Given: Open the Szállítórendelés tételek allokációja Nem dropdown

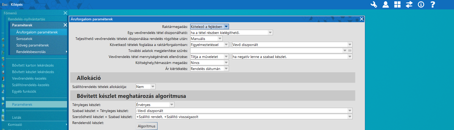Looking at the screenshot, I should click(153, 87).
